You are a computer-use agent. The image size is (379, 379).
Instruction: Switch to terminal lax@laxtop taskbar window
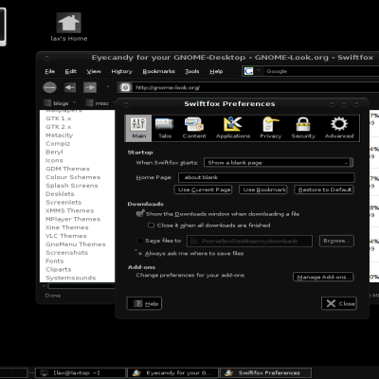coord(80,372)
